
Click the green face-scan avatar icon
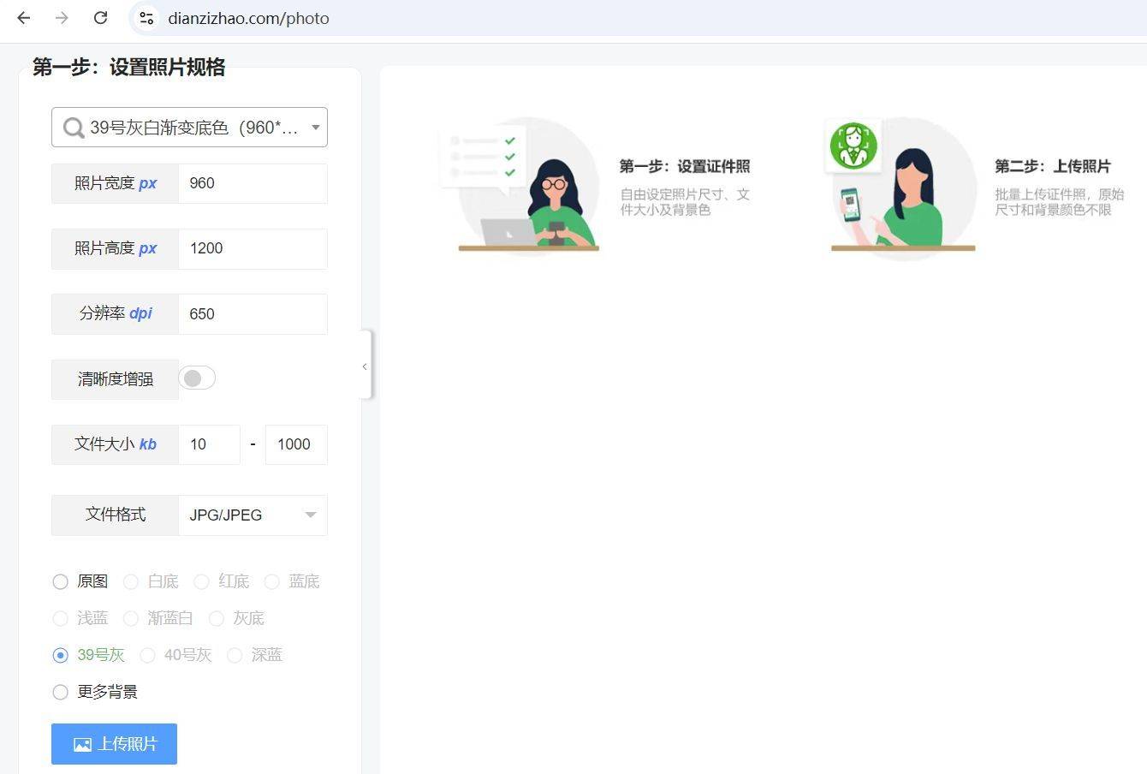coord(853,146)
